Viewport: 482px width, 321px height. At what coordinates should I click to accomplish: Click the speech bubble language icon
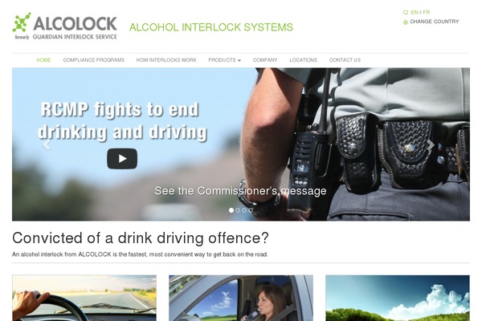click(406, 13)
